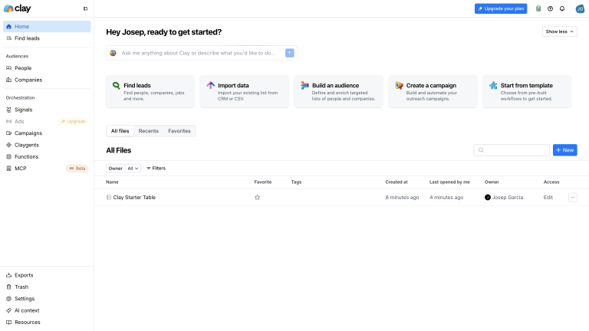Click the Exports icon
Viewport: 589px width, 331px height.
click(8, 275)
